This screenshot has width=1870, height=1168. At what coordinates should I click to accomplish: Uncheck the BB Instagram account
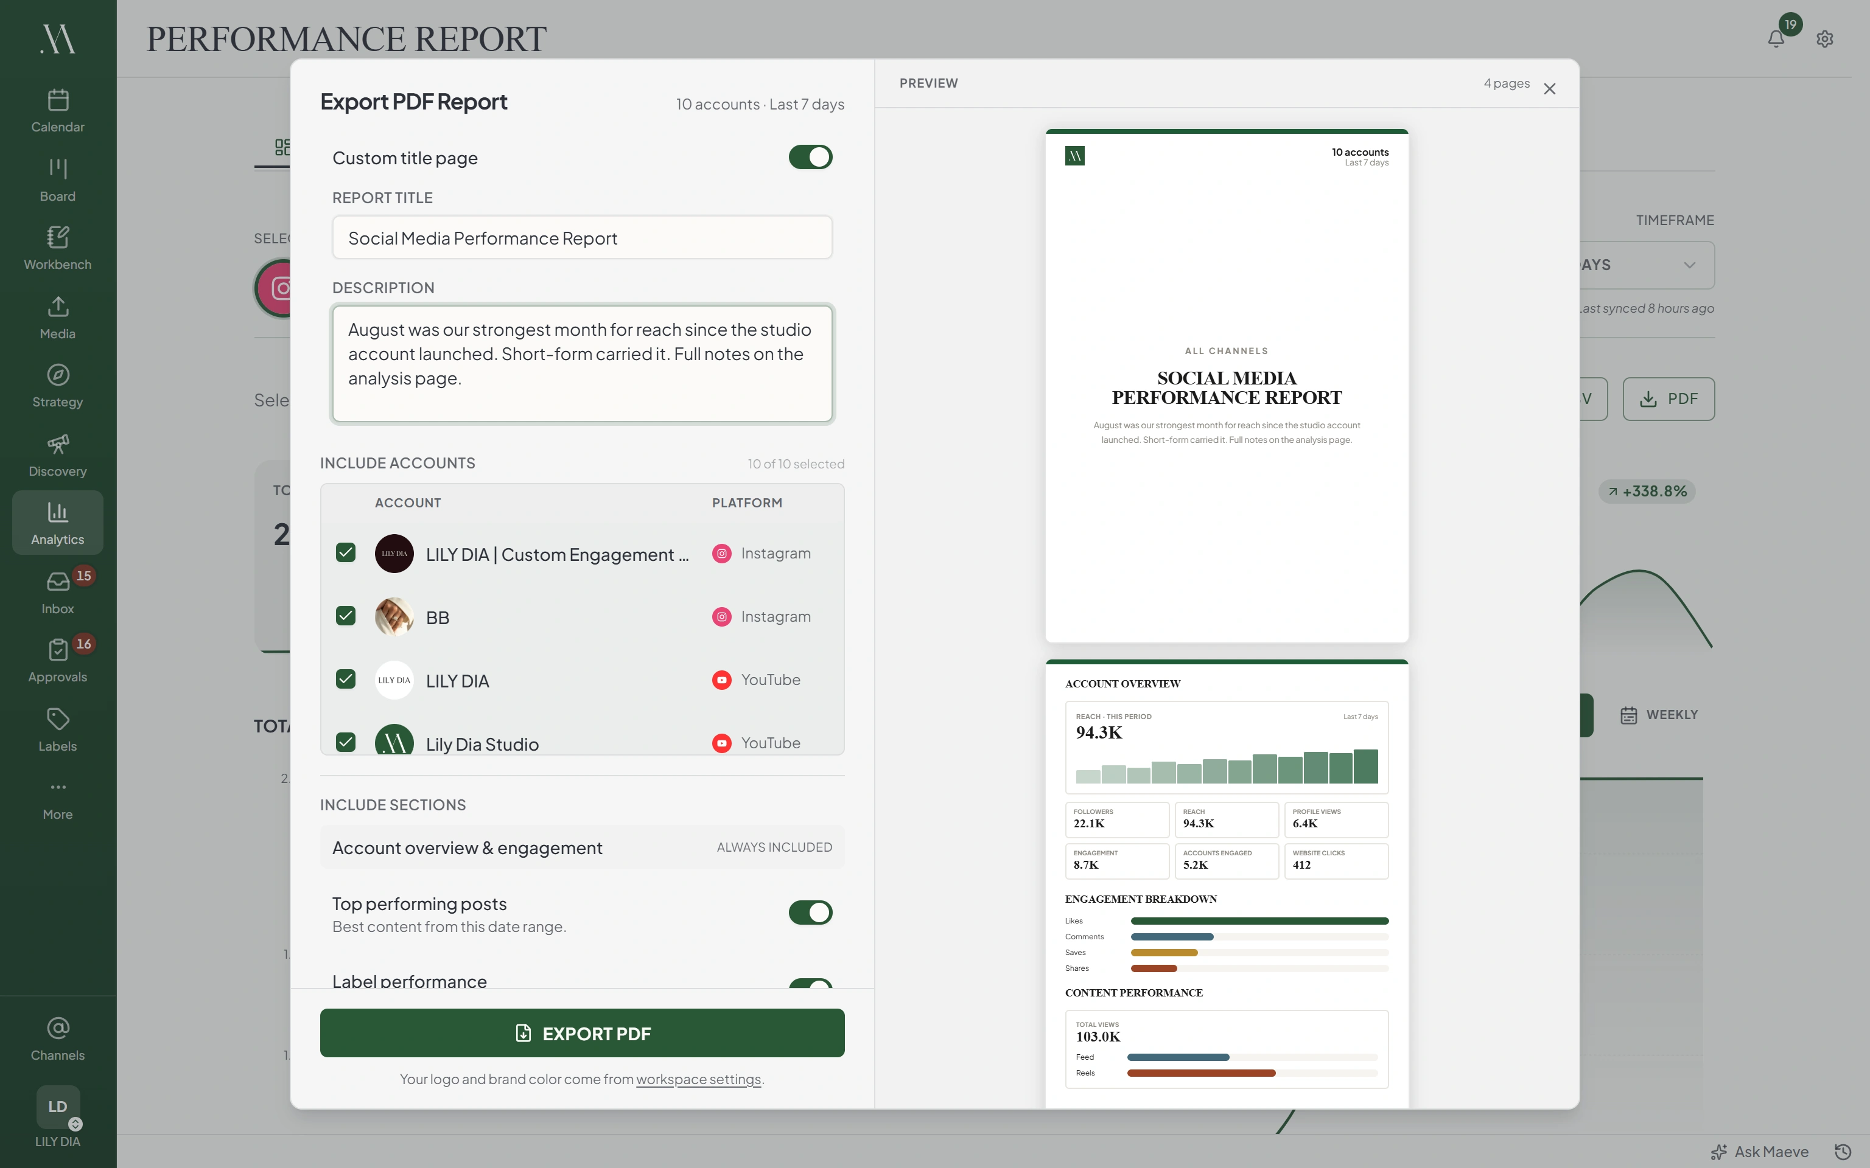(346, 616)
